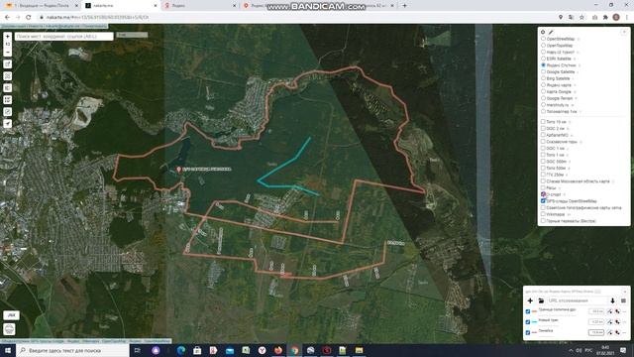This screenshot has width=634, height=357.
Task: Select OpenStreetMap base layer
Action: [x=543, y=39]
